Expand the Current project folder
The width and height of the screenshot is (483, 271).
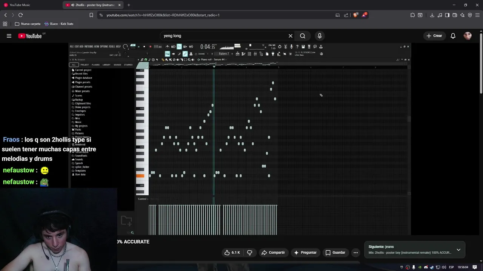pos(83,70)
